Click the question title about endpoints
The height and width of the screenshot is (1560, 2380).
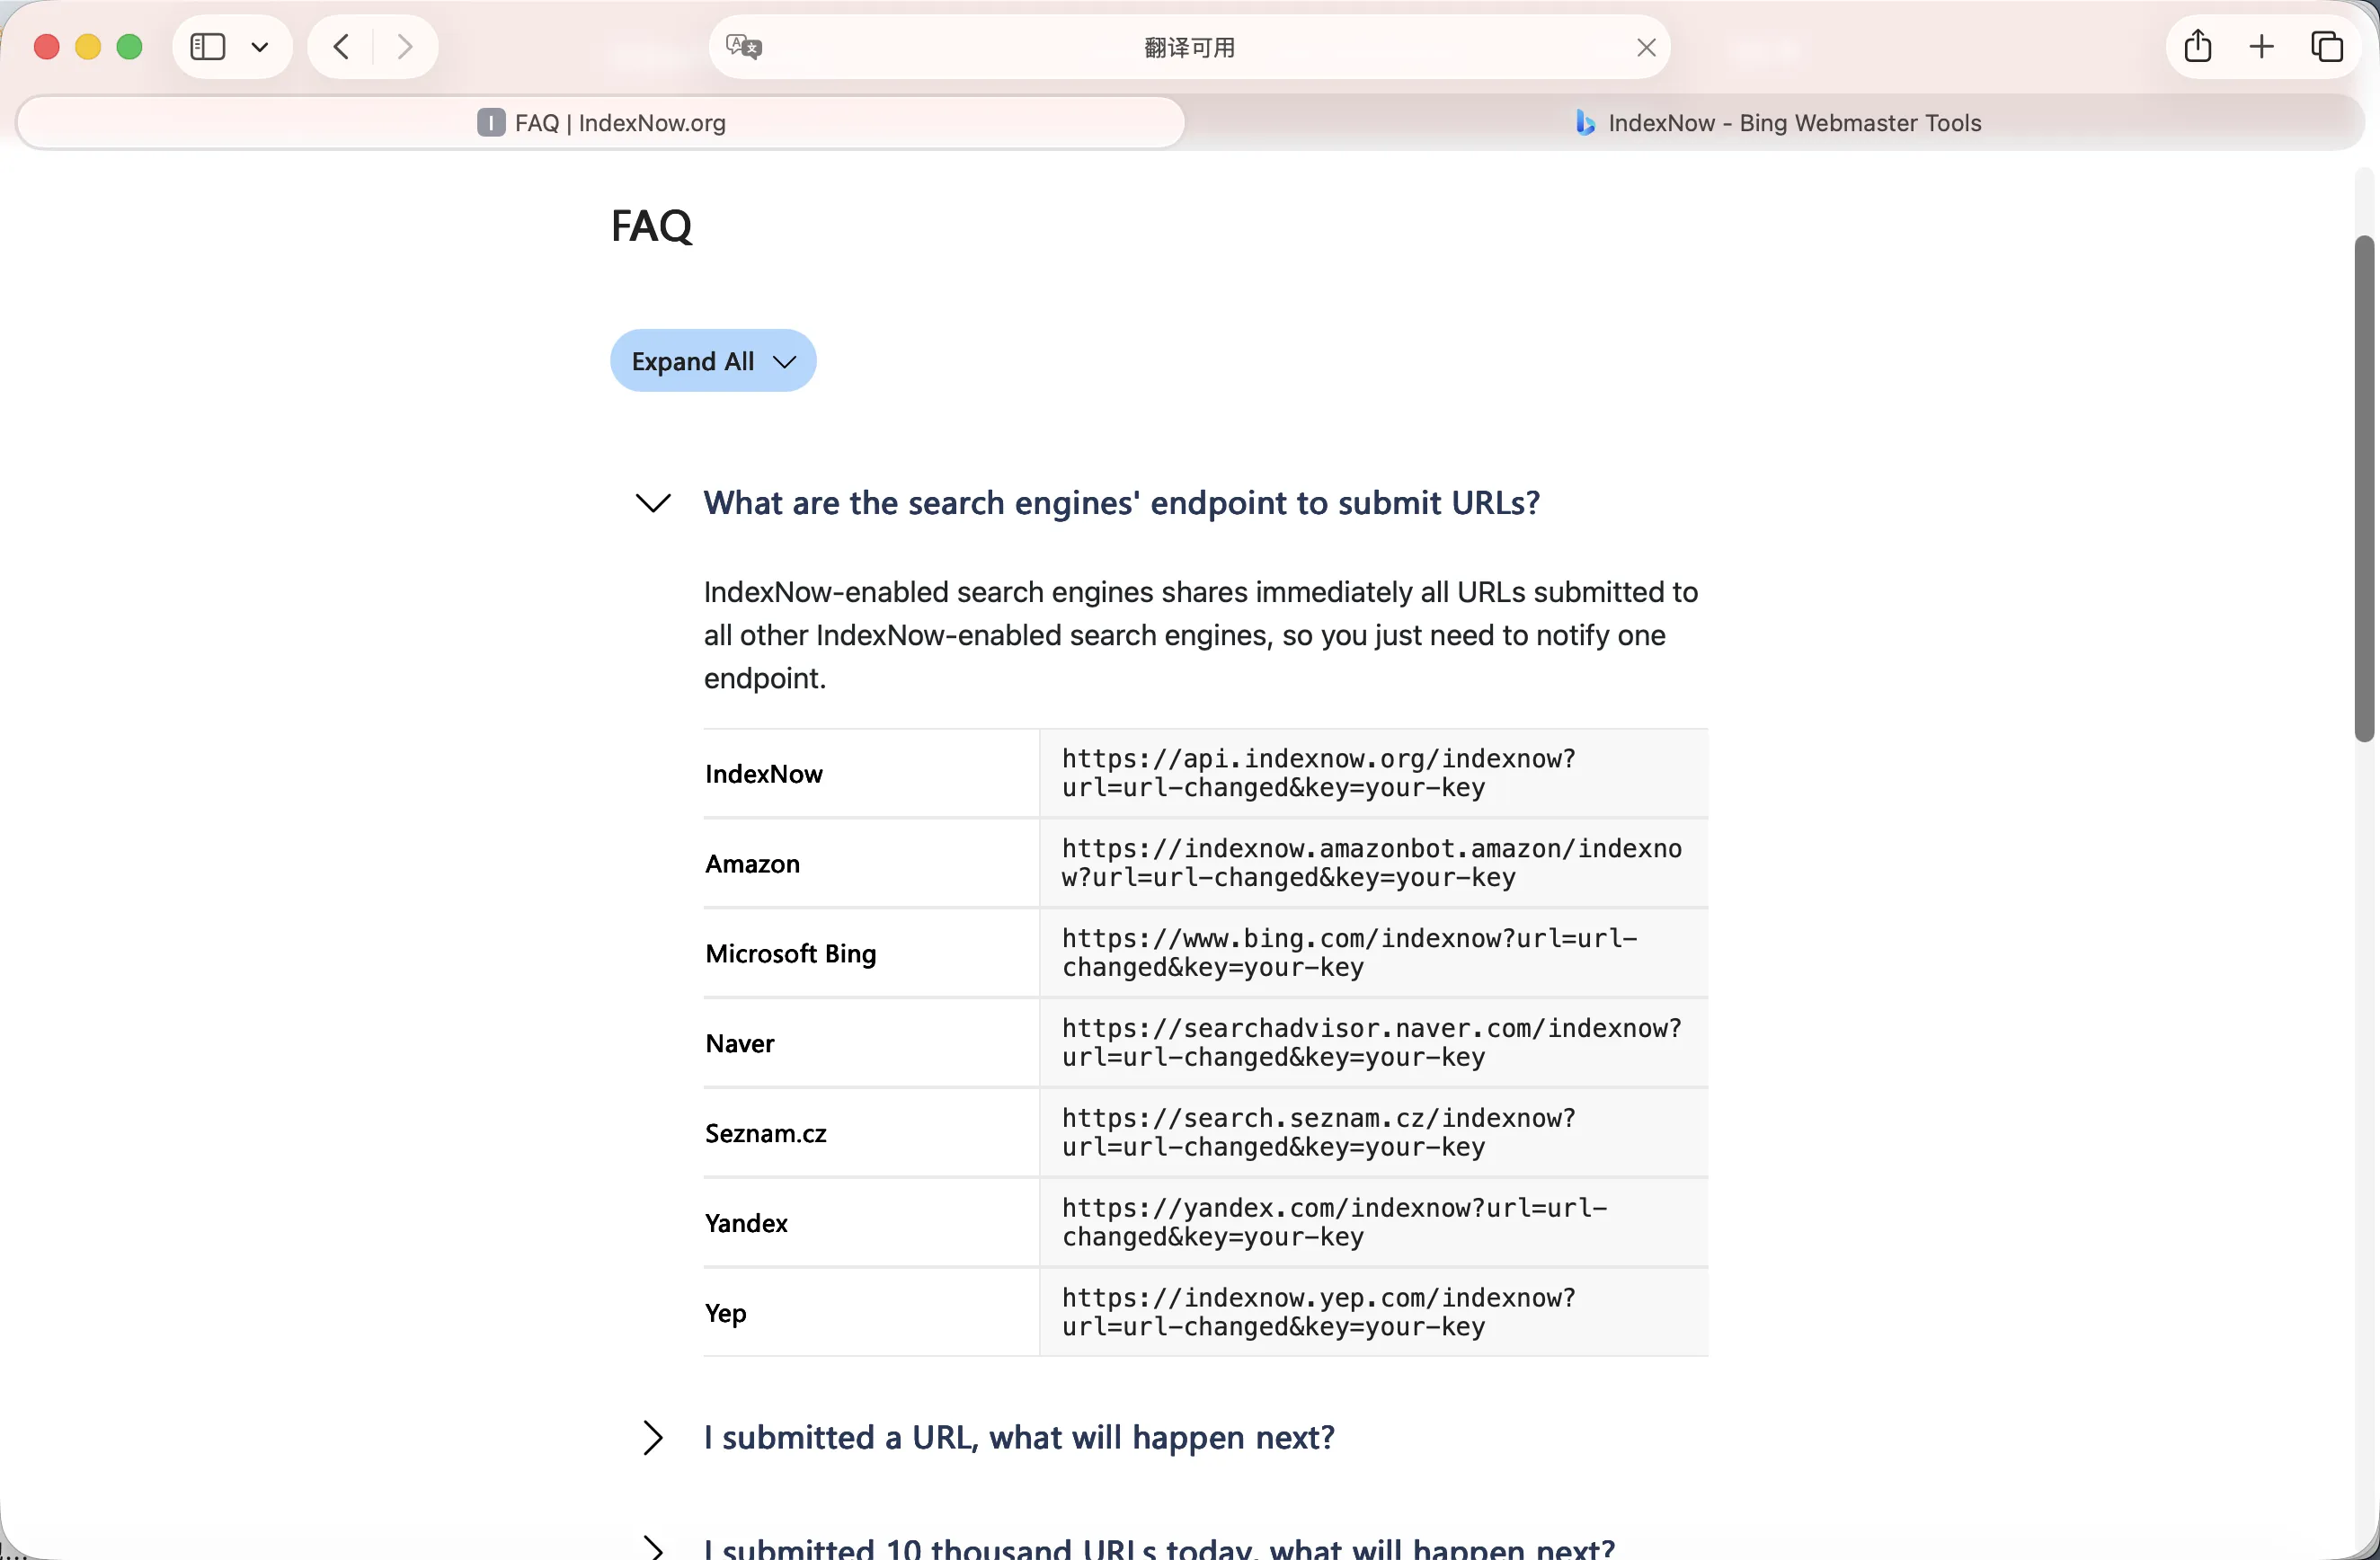[1121, 503]
